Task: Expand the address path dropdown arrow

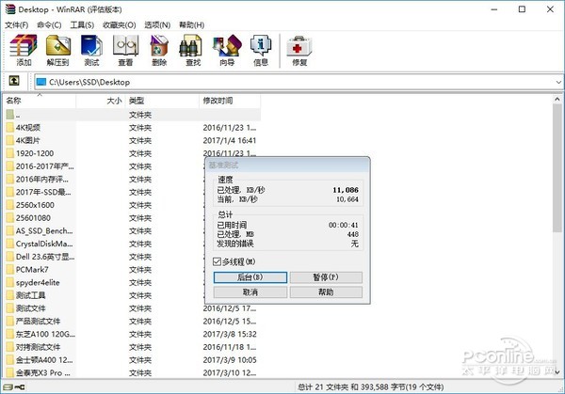Action: pyautogui.click(x=558, y=82)
